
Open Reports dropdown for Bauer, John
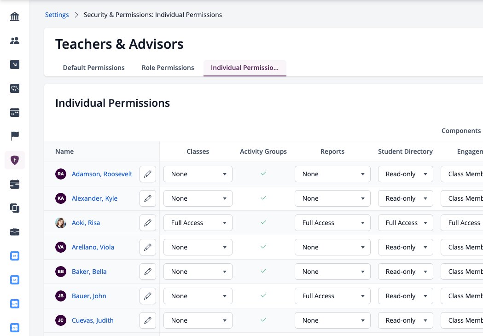[x=332, y=296]
